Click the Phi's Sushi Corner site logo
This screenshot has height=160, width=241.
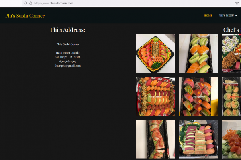point(25,16)
